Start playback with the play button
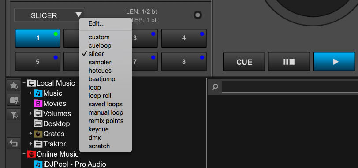This screenshot has height=168, width=358. 335,62
